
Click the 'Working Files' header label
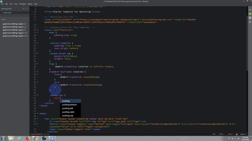[6, 9]
